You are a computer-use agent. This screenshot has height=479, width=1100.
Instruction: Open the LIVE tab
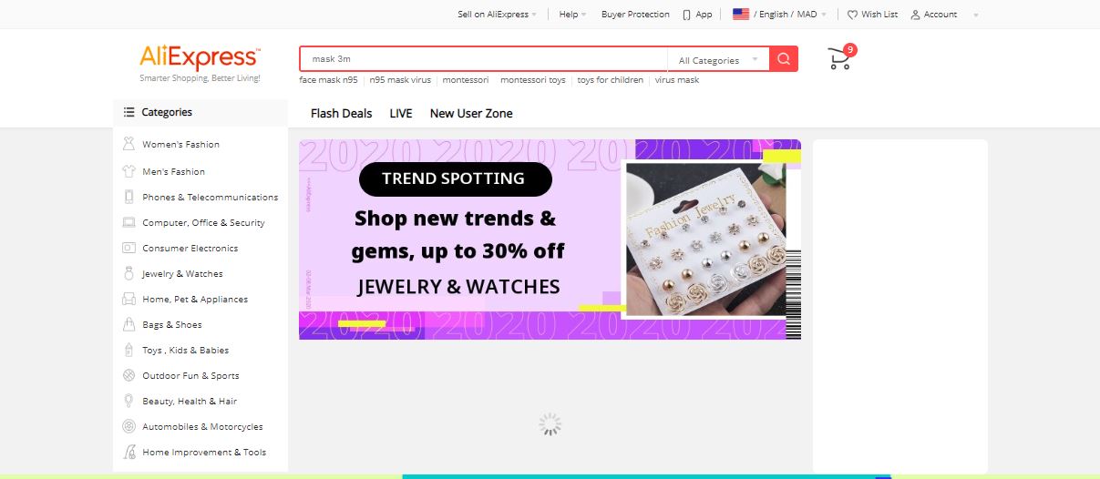coord(401,114)
